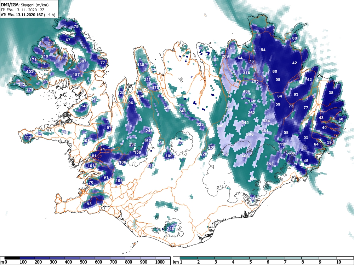Click the 599 visibility reading on Snæfellsnes

pyautogui.click(x=64, y=133)
